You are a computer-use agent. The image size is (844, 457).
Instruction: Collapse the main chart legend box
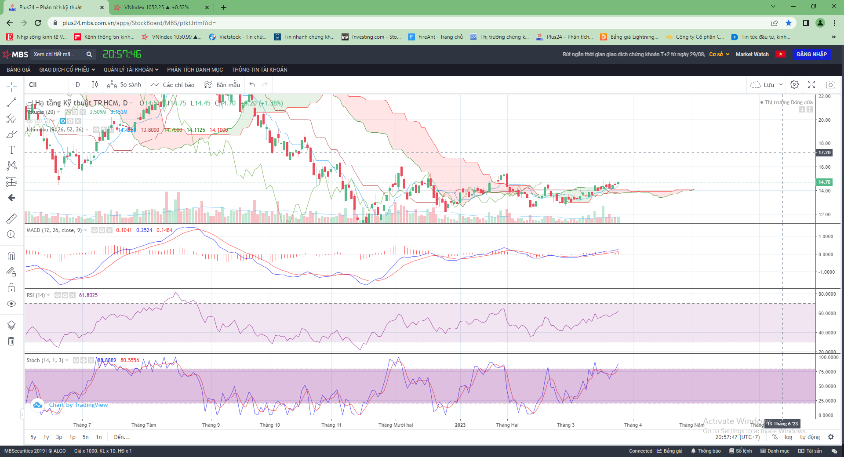coord(30,103)
